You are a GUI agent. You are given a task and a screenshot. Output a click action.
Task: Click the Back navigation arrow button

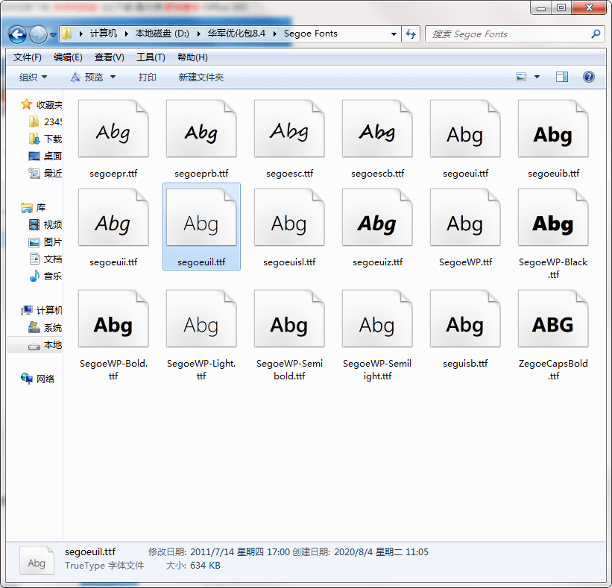coord(18,34)
